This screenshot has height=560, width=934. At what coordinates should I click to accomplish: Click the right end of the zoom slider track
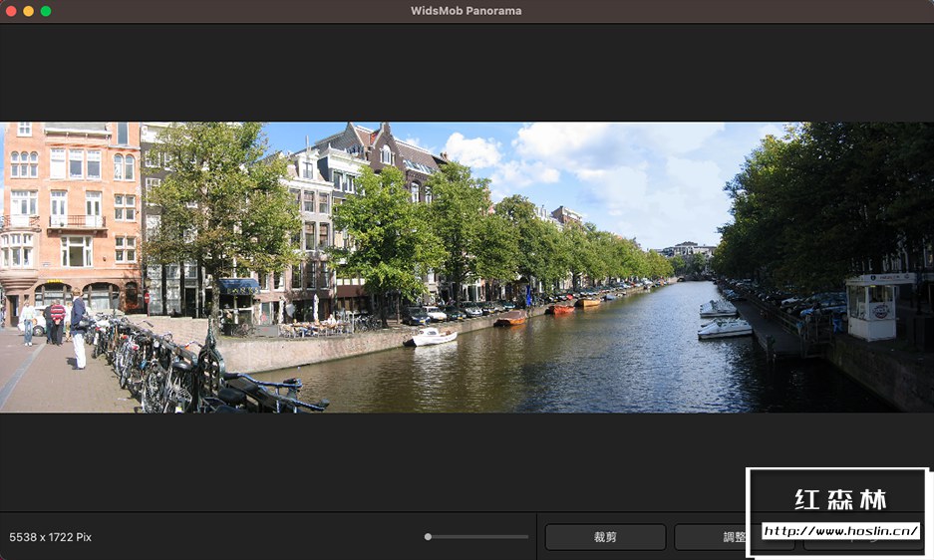(x=526, y=537)
